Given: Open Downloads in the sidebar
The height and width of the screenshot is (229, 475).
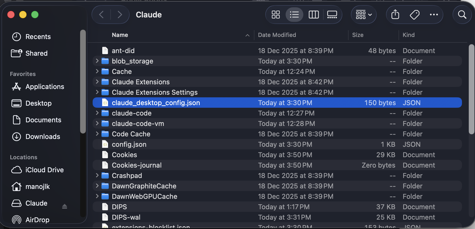Looking at the screenshot, I should (43, 137).
